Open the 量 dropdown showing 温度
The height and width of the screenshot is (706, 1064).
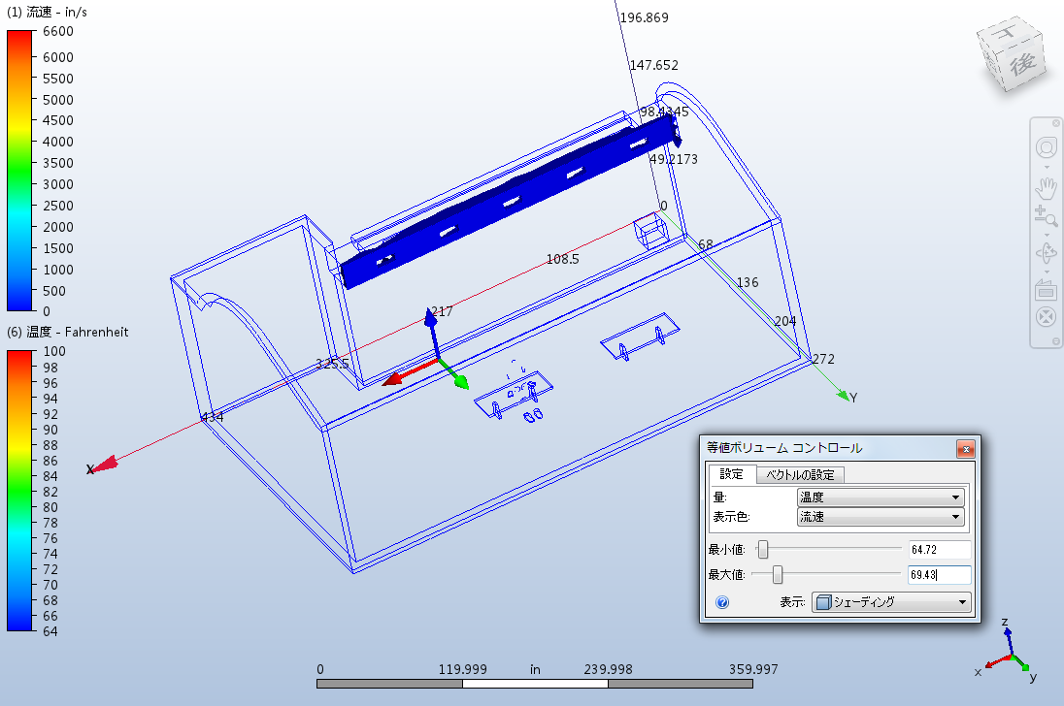[881, 497]
